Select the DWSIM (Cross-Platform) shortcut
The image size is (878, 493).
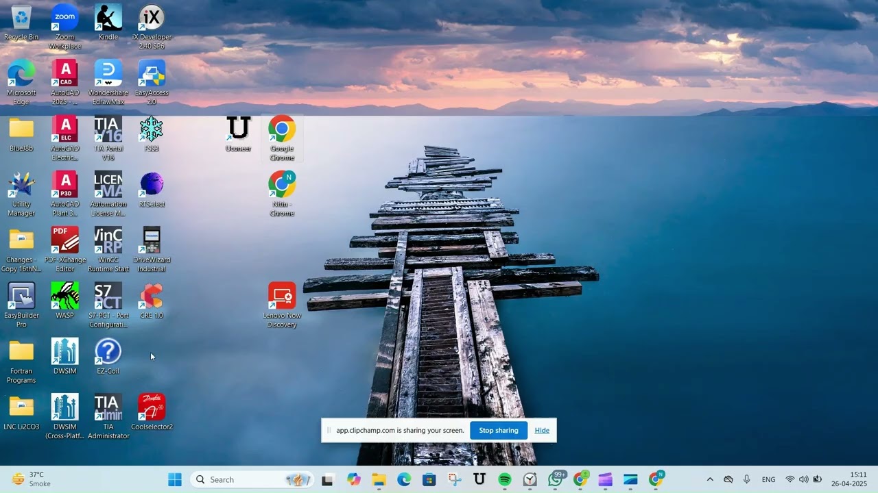coord(64,417)
